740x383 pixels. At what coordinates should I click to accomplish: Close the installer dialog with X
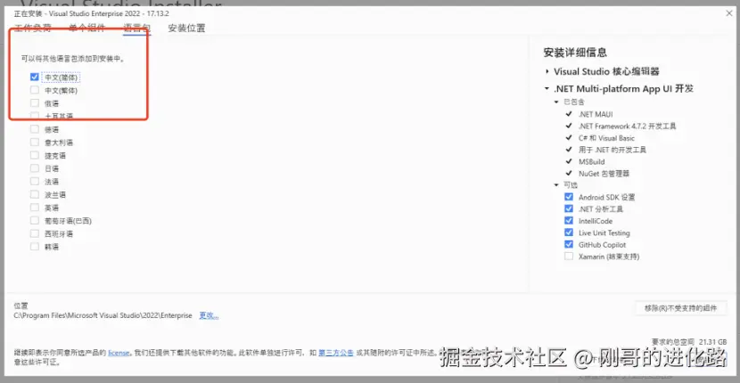pos(728,13)
